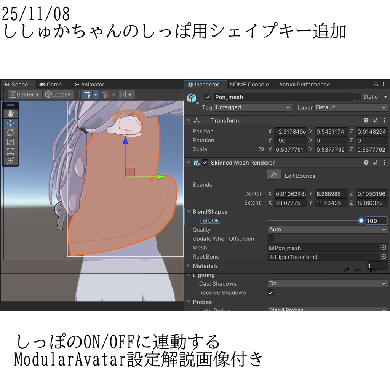Enable the Update When Offscreen checkbox
The image size is (390, 390).
point(270,239)
